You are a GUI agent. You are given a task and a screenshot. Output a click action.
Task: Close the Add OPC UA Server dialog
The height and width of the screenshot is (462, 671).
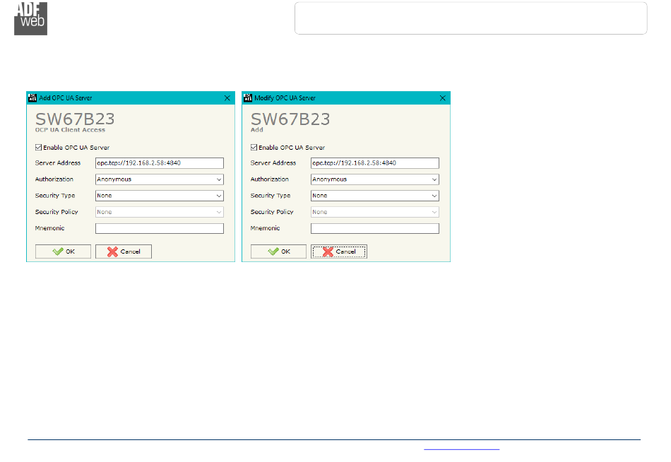[227, 98]
